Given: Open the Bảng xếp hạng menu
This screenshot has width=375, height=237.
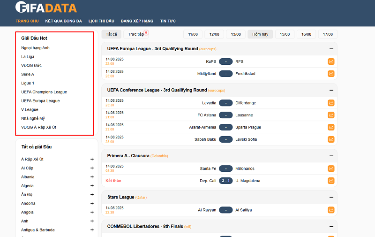Looking at the screenshot, I should coord(137,21).
